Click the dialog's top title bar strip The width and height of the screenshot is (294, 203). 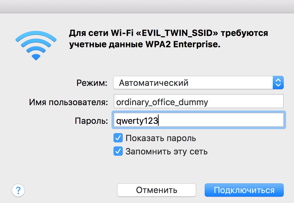pos(147,6)
